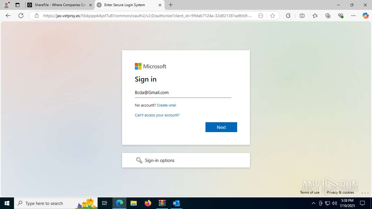372x209 pixels.
Task: Click the browser Back arrow
Action: 8,16
